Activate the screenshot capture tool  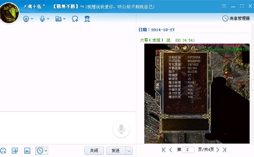pyautogui.click(x=15, y=151)
